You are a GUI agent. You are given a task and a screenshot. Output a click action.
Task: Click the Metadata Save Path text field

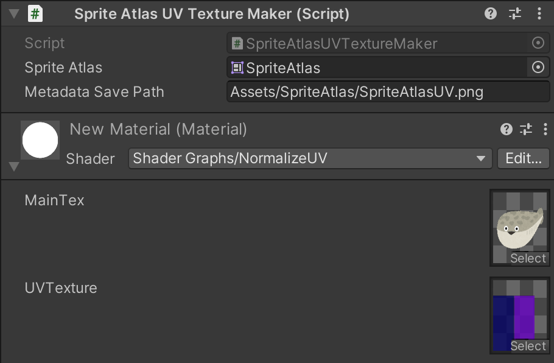(388, 93)
